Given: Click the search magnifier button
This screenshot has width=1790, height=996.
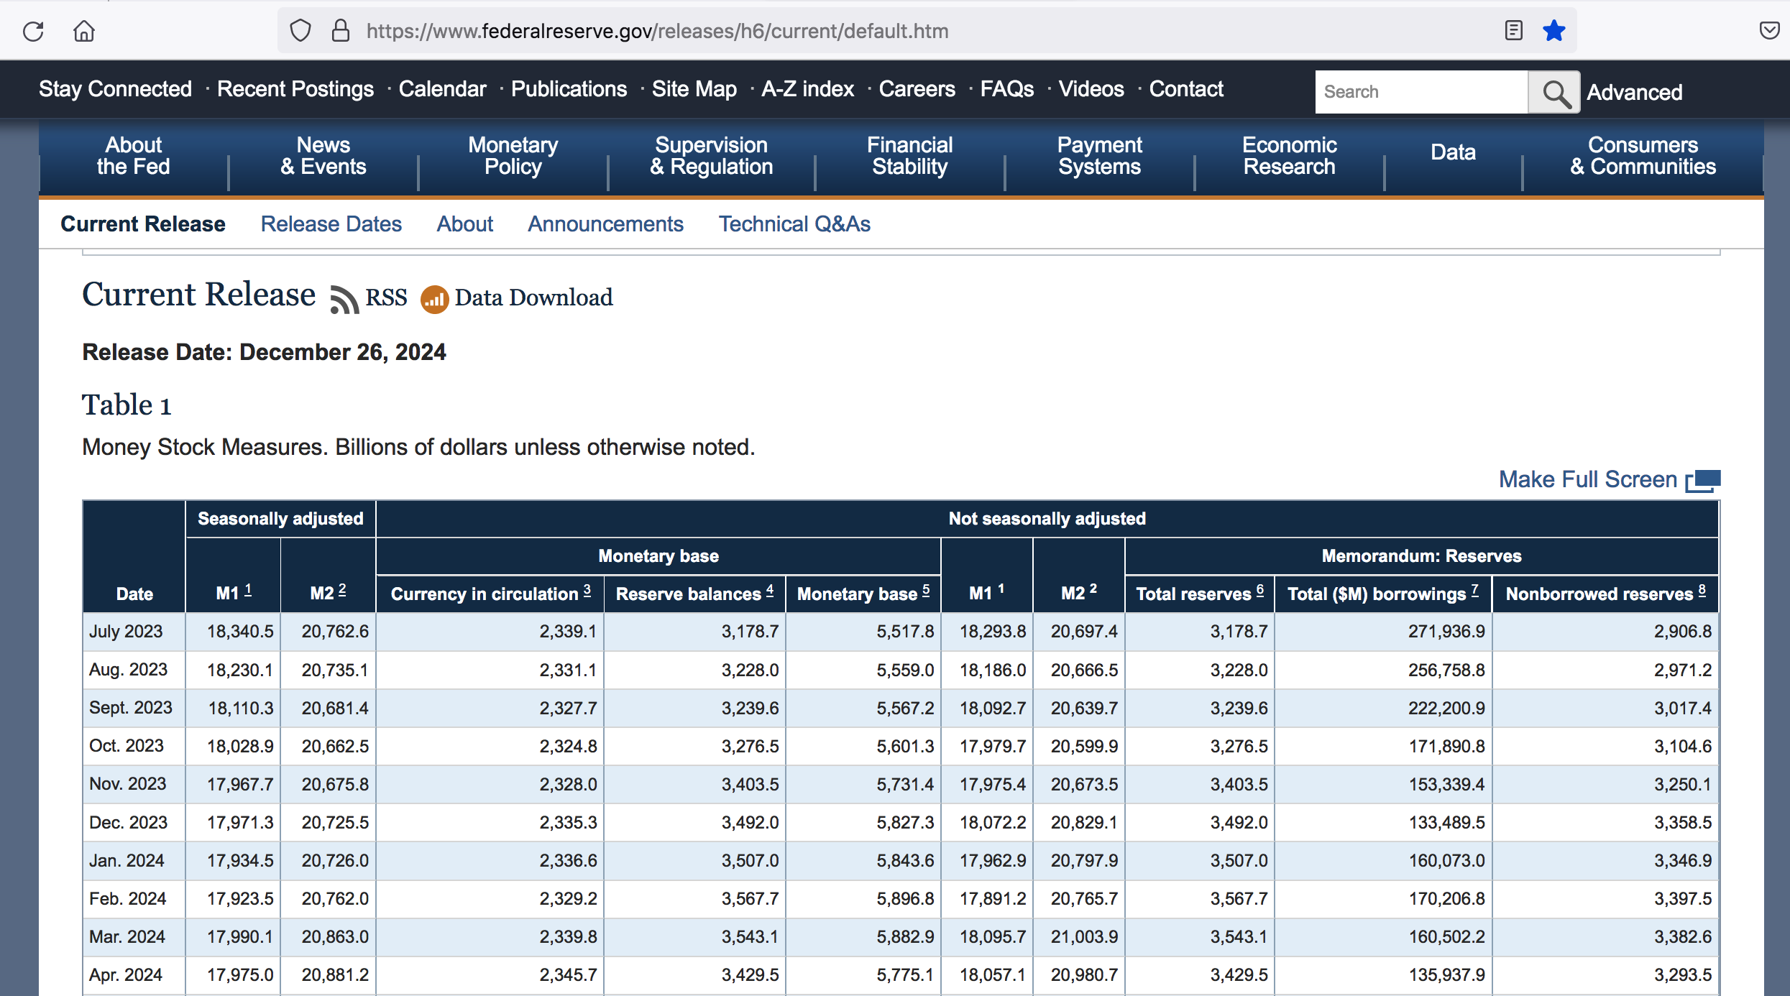Looking at the screenshot, I should coord(1554,92).
